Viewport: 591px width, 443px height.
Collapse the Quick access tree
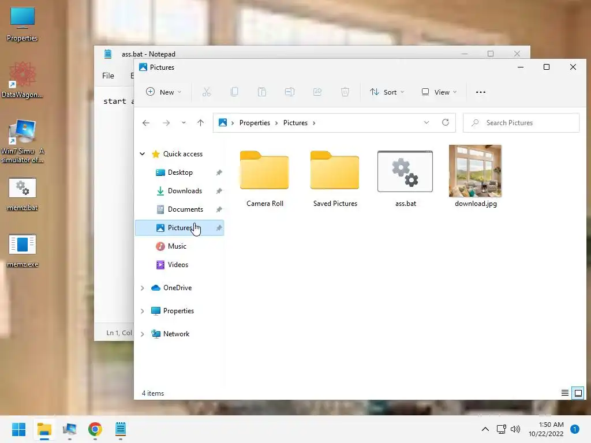coord(143,153)
